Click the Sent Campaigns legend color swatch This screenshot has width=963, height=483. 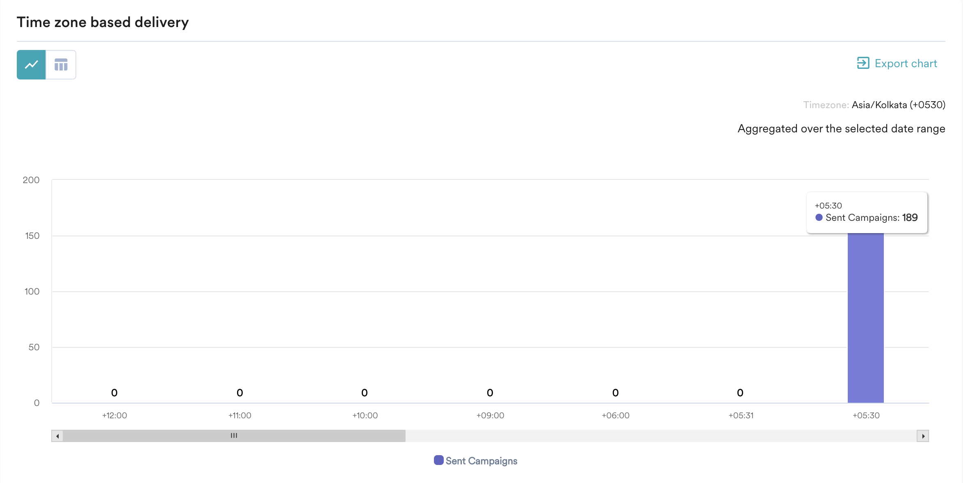tap(438, 460)
